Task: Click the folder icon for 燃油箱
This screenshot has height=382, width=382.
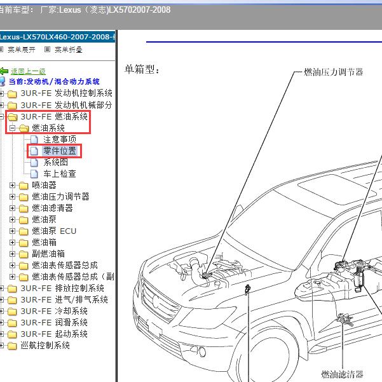Action: 24,243
